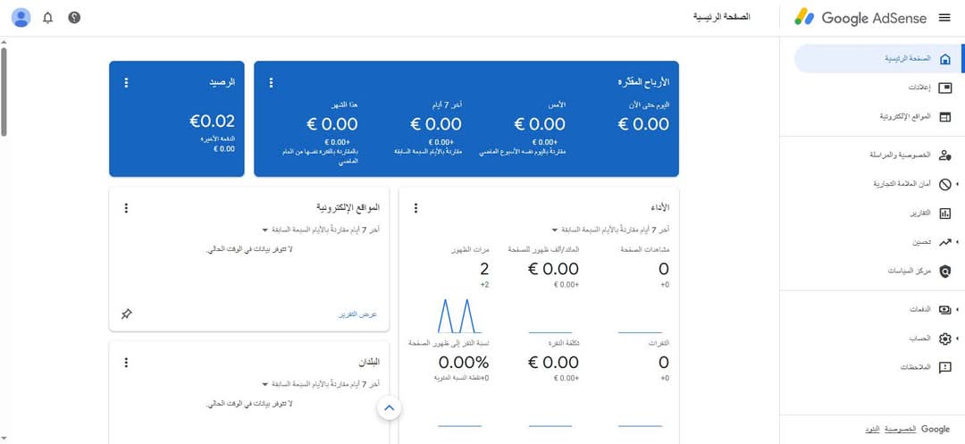Screen dimensions: 965x444
Task: Open the three-dot menu on the balance card
Action: [x=126, y=82]
